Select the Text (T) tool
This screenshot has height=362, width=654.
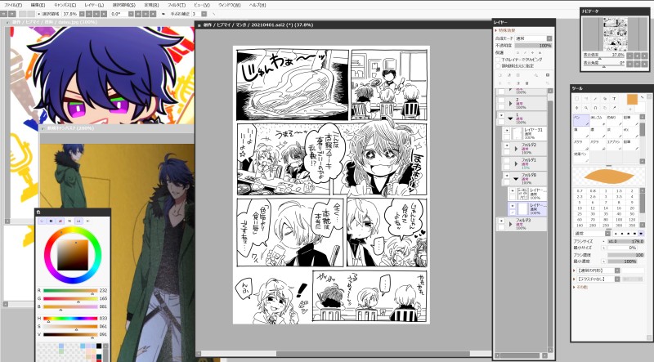pos(614,98)
